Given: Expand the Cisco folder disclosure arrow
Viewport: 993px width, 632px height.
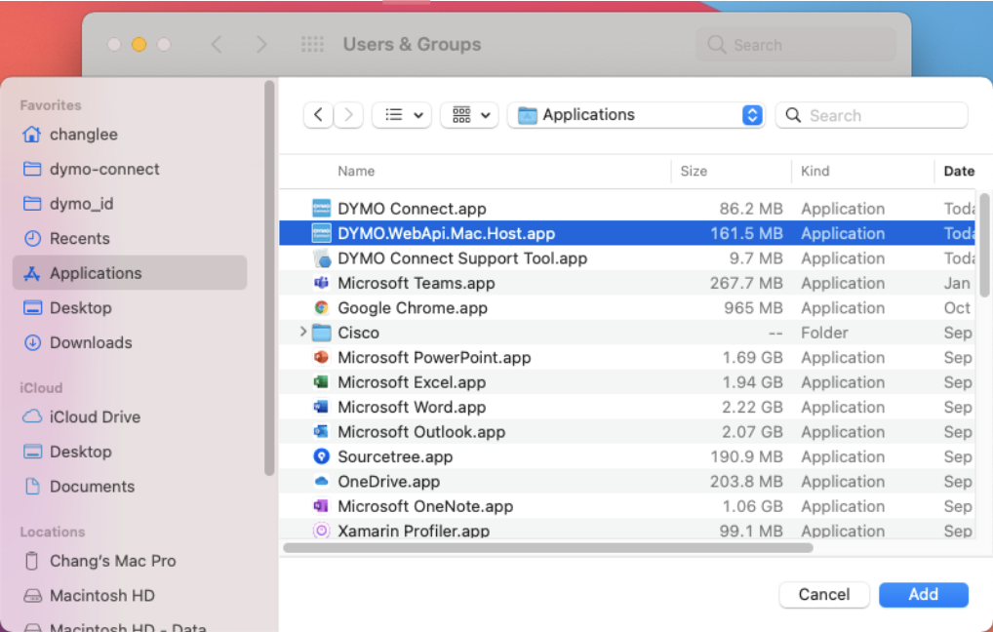Looking at the screenshot, I should pyautogui.click(x=302, y=332).
